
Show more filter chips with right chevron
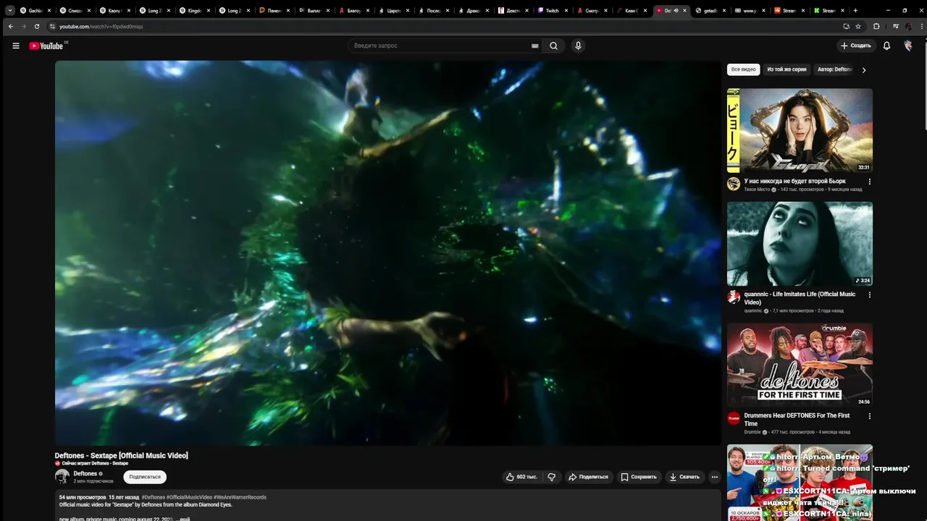[x=863, y=70]
